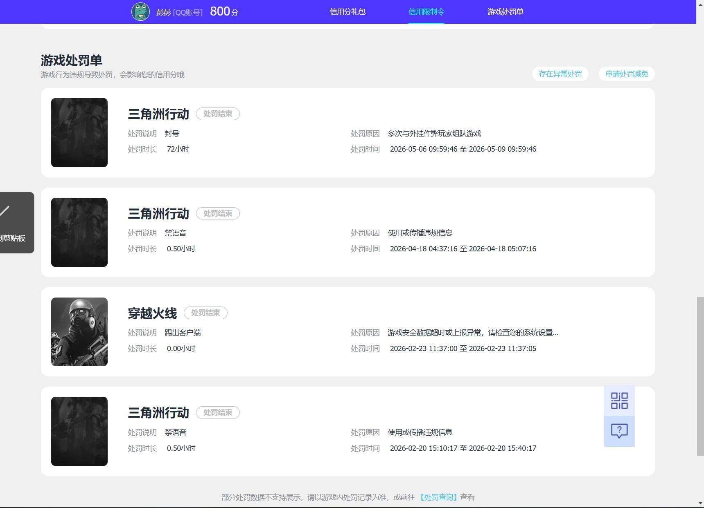
Task: Click the 穿越火线 game thumbnail
Action: [x=79, y=332]
